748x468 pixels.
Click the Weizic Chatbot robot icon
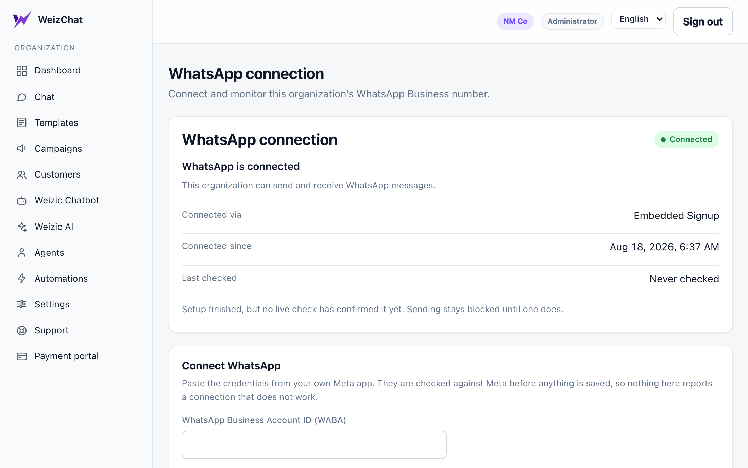pos(22,201)
